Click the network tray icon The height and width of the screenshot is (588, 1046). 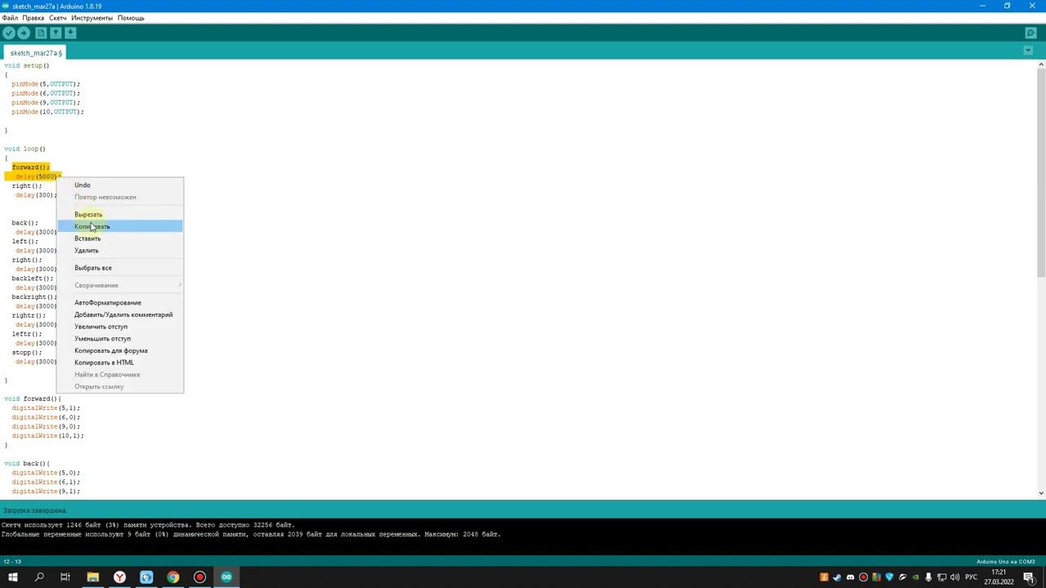pos(941,577)
